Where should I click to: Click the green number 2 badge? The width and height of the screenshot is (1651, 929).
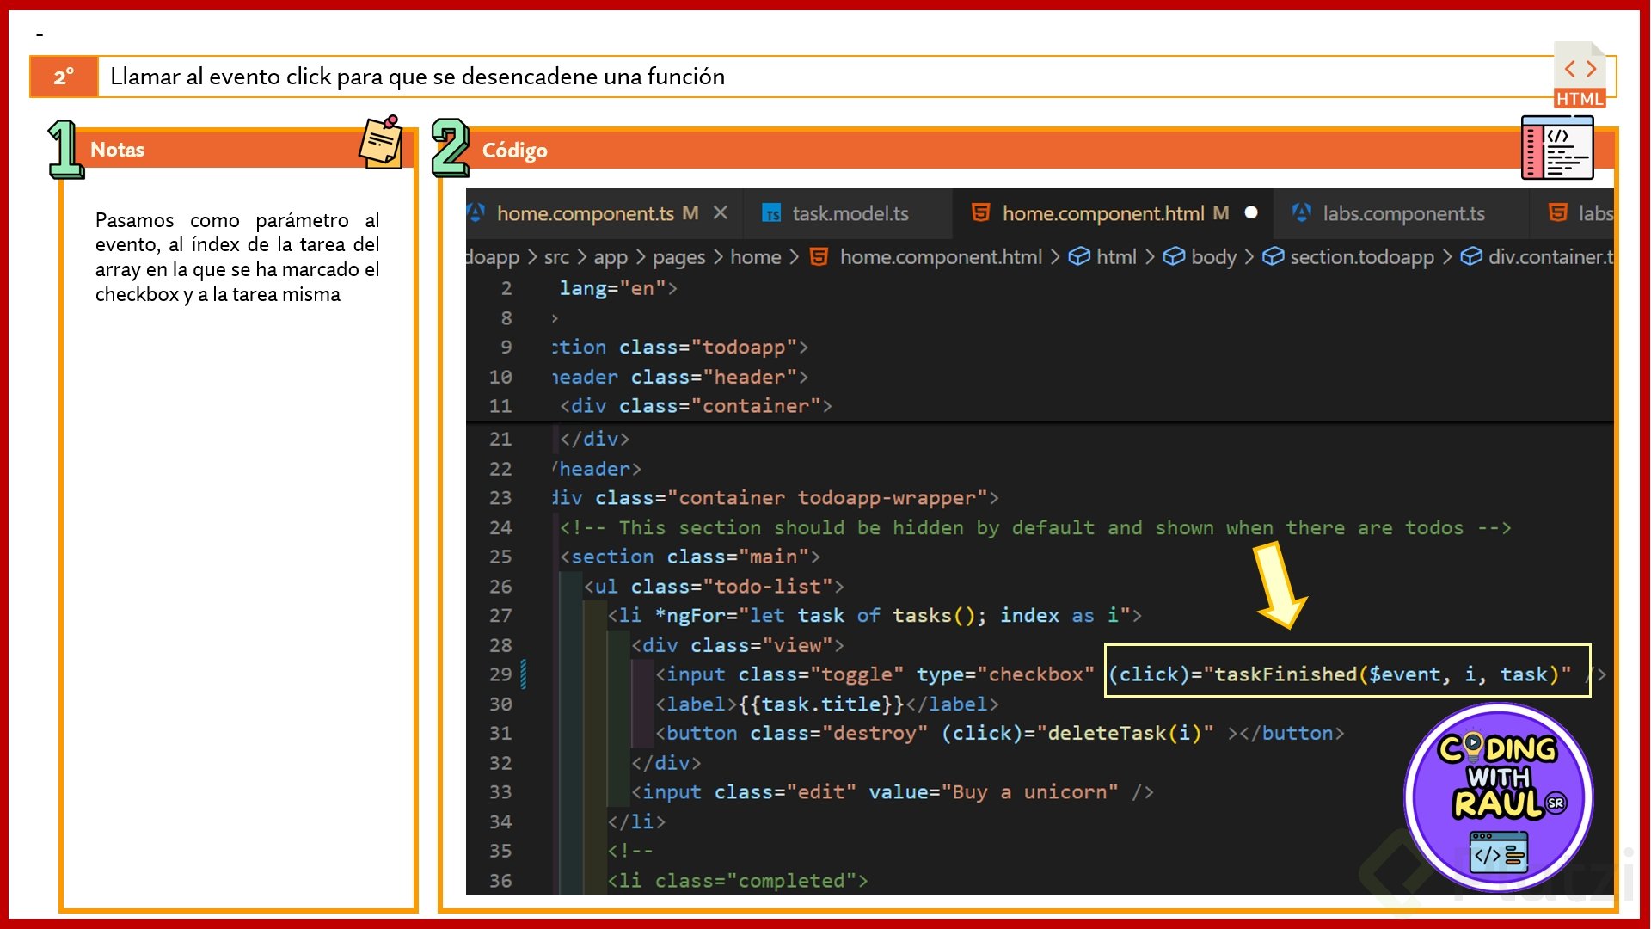(451, 148)
